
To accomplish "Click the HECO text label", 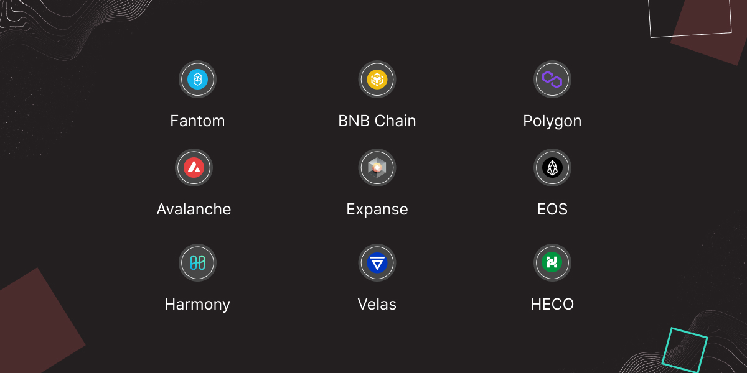I will (x=552, y=304).
